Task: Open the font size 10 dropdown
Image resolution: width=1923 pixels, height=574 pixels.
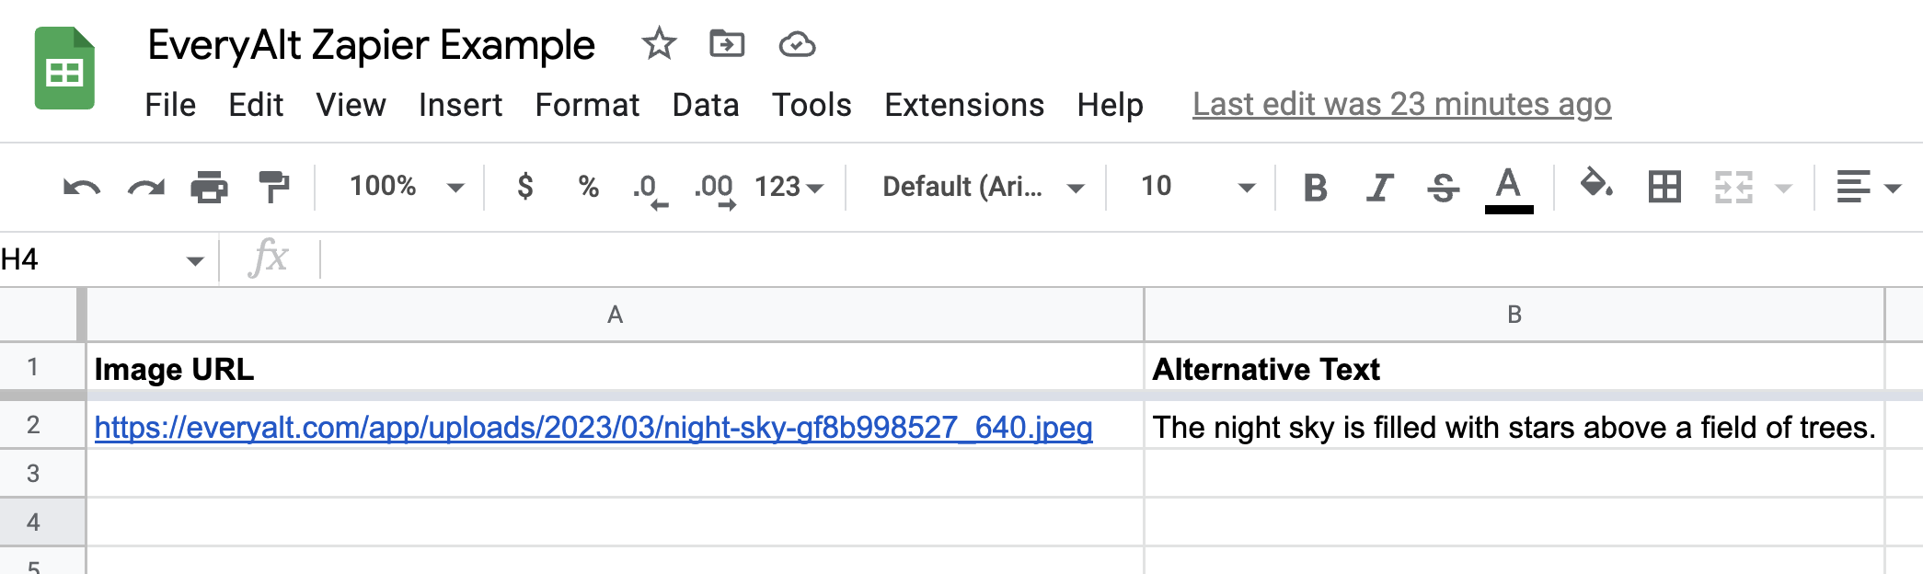Action: [1198, 188]
